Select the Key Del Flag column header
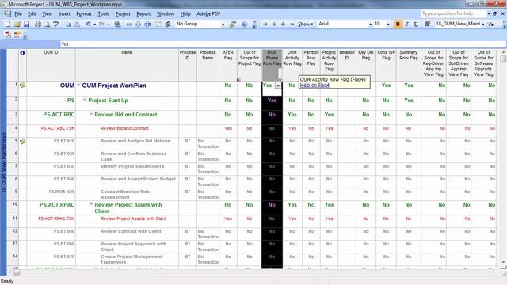 coord(366,65)
